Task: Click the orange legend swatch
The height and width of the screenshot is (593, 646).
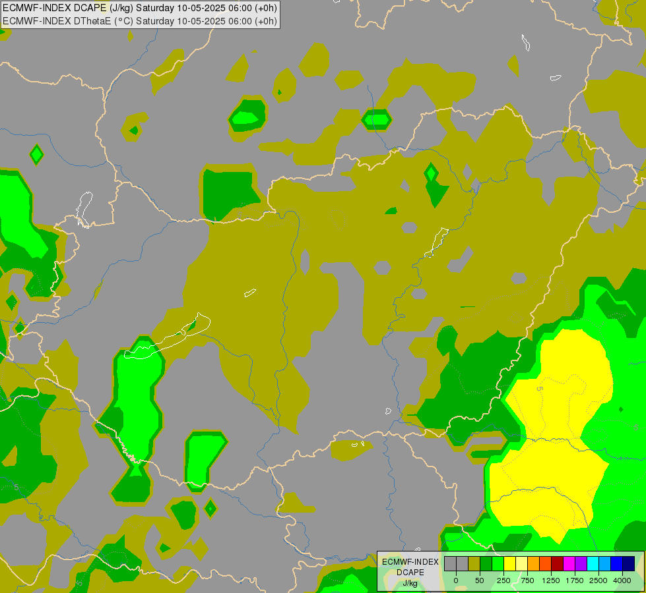Action: pyautogui.click(x=534, y=563)
